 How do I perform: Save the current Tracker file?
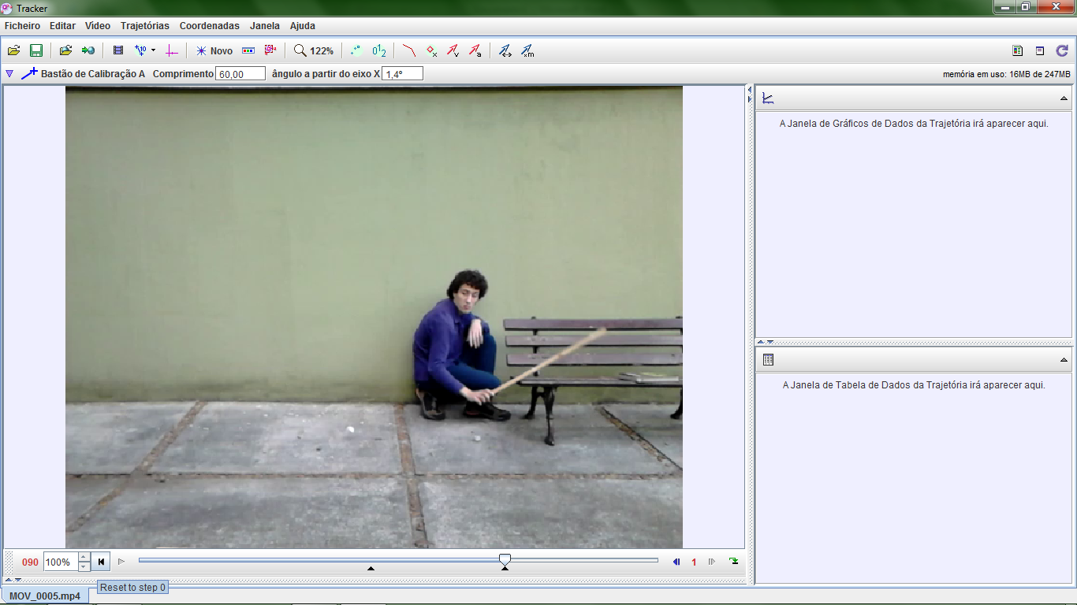[36, 50]
